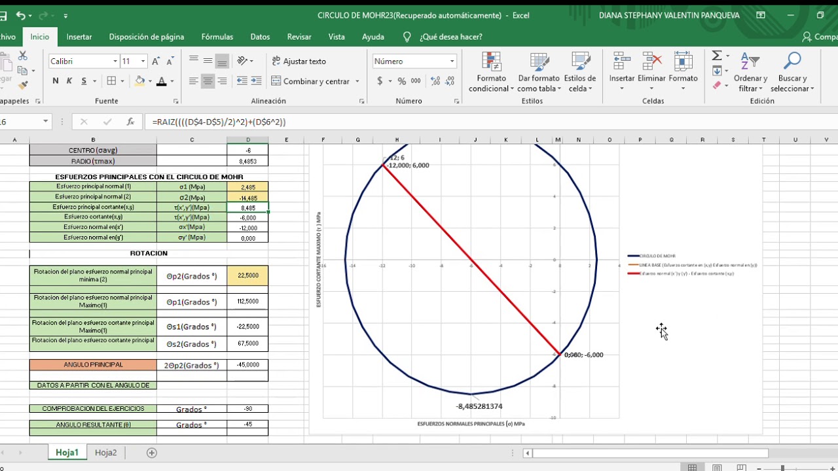Apply accounting dollar number format
838x471 pixels.
[380, 81]
